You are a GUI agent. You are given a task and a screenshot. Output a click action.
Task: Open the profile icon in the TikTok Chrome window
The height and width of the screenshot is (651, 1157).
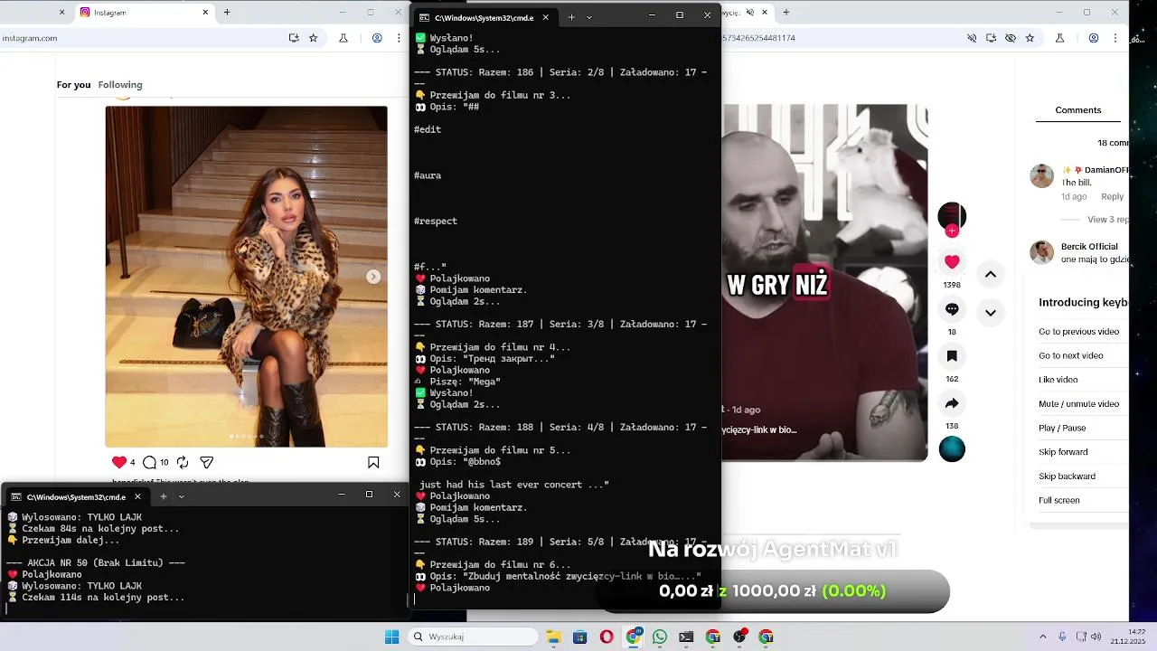pyautogui.click(x=1094, y=38)
